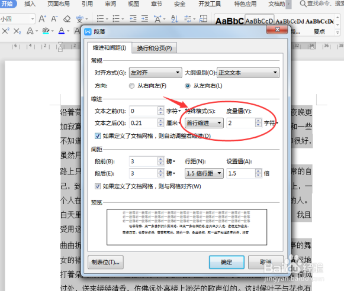
Task: Click the text effects outlined A icon
Action: tap(30, 31)
